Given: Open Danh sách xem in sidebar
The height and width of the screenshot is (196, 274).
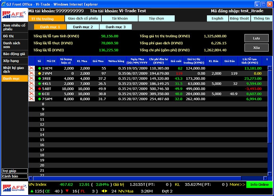Looking at the screenshot, I should pyautogui.click(x=15, y=45).
